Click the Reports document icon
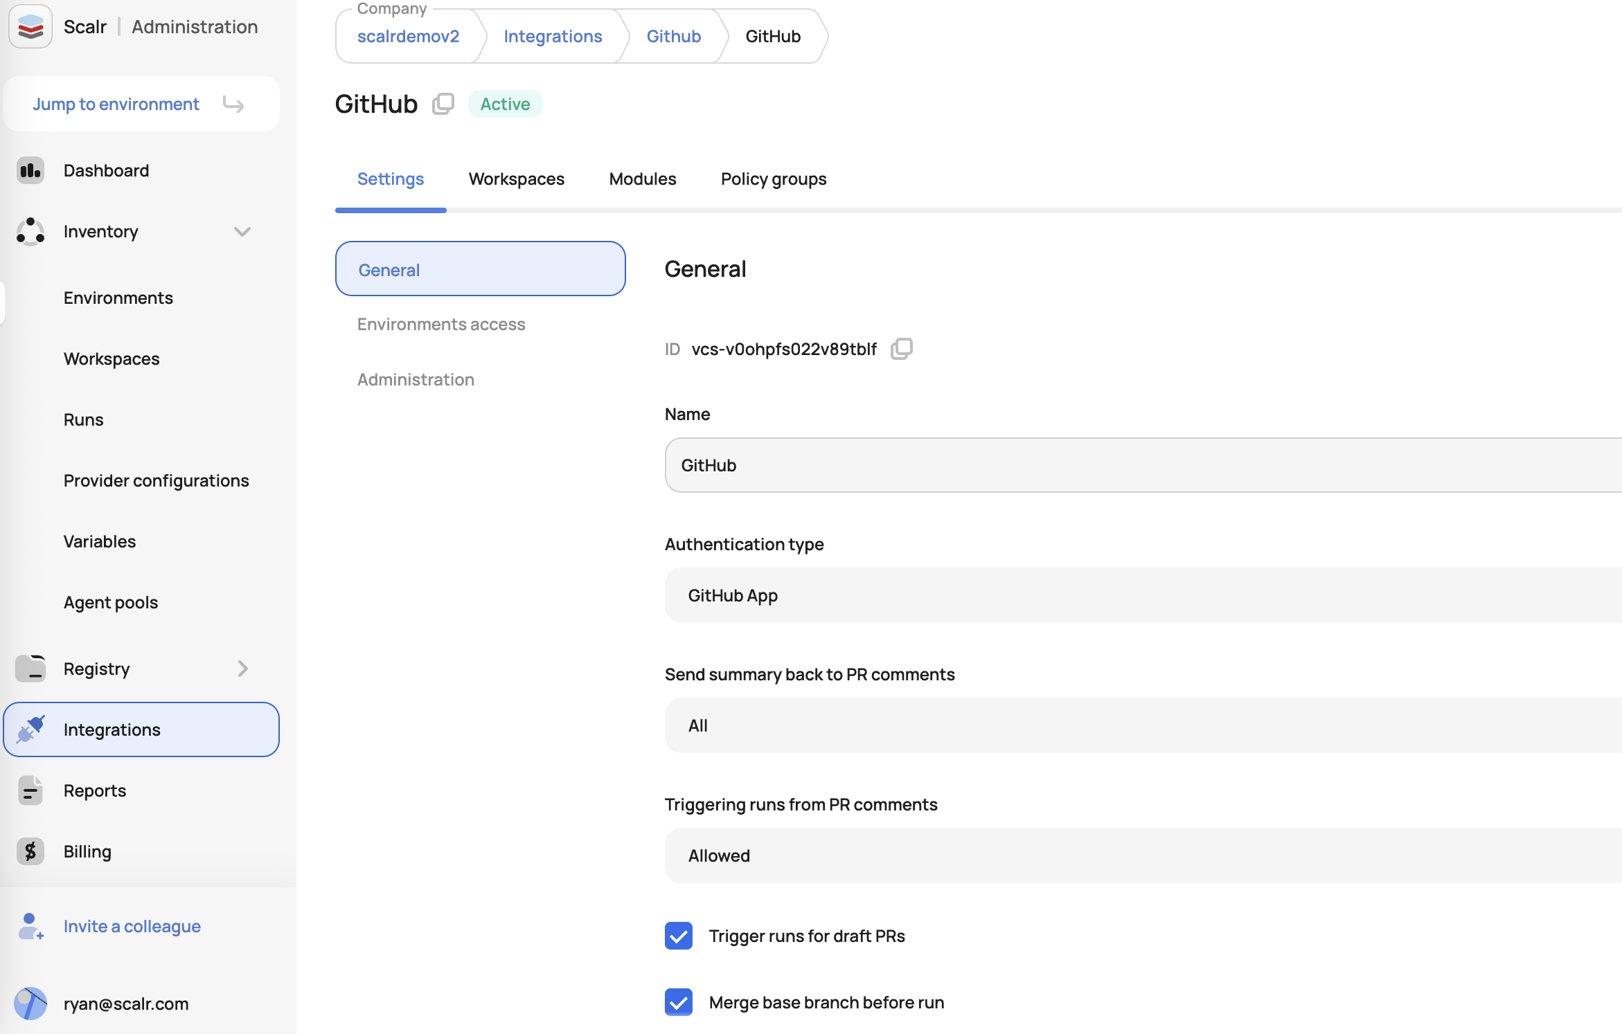This screenshot has height=1034, width=1622. click(x=30, y=790)
